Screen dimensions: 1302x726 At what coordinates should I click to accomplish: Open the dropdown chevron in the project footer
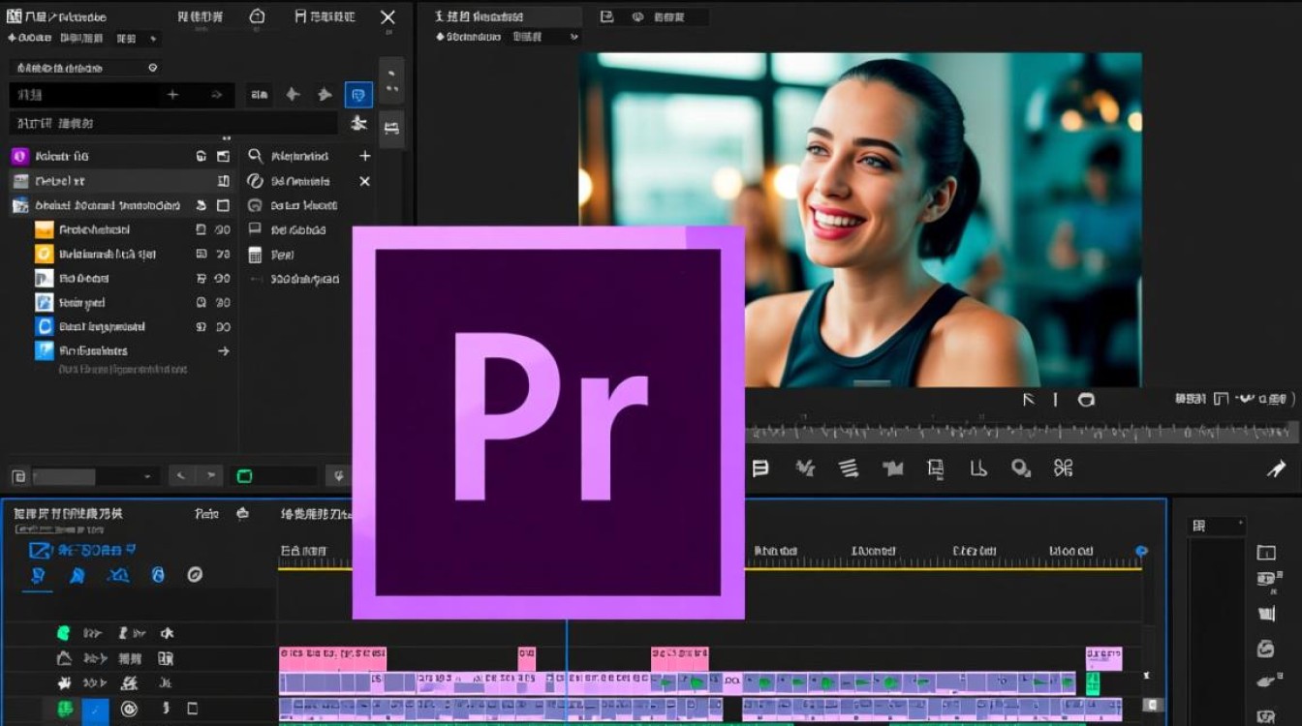coord(147,476)
